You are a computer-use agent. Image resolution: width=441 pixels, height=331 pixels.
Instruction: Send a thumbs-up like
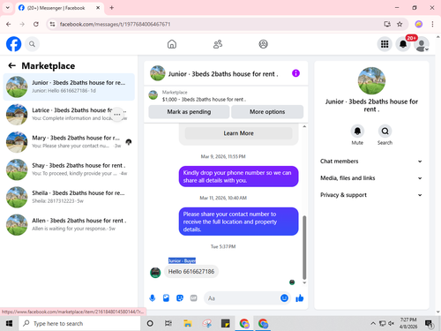pos(300,298)
